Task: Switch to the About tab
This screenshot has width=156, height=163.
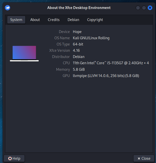Action: point(35,20)
